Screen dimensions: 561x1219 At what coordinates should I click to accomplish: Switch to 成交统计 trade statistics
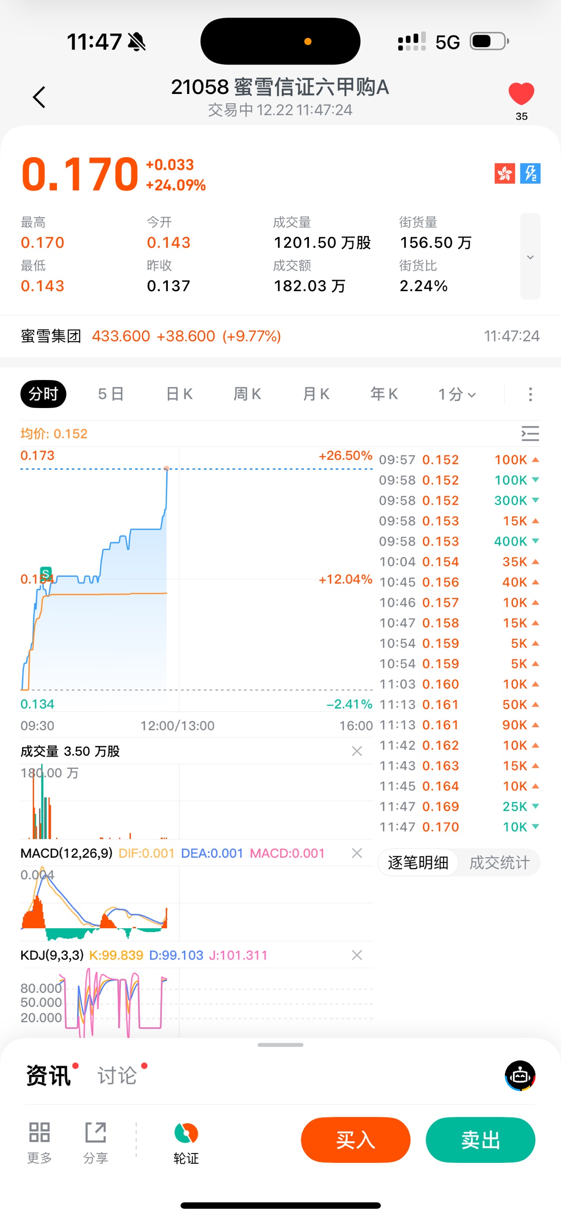coord(499,863)
